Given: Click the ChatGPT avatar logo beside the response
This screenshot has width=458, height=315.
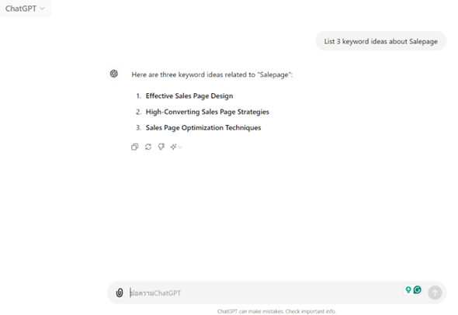Looking at the screenshot, I should coord(114,74).
